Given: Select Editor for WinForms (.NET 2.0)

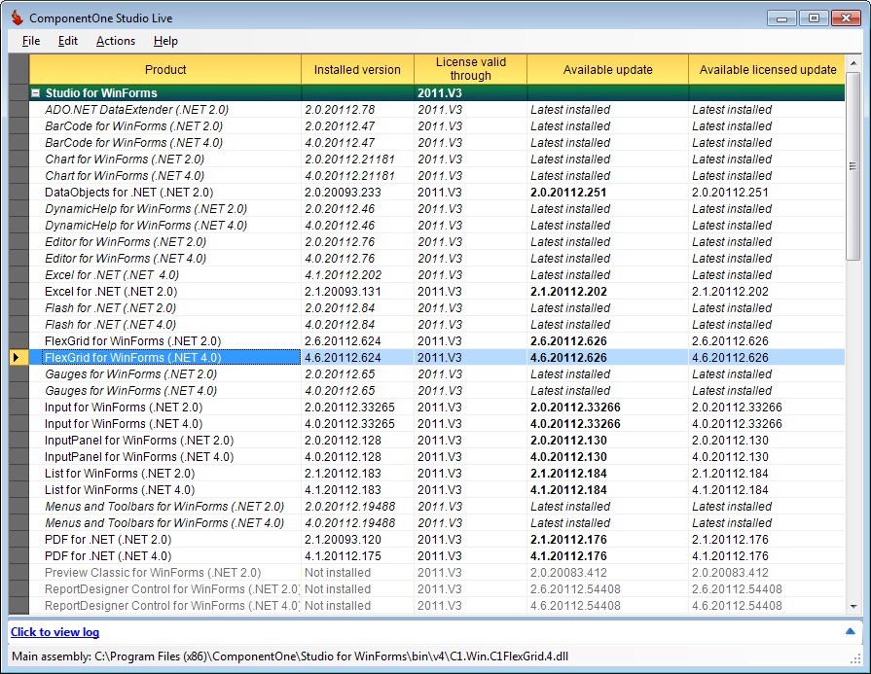Looking at the screenshot, I should (x=126, y=242).
